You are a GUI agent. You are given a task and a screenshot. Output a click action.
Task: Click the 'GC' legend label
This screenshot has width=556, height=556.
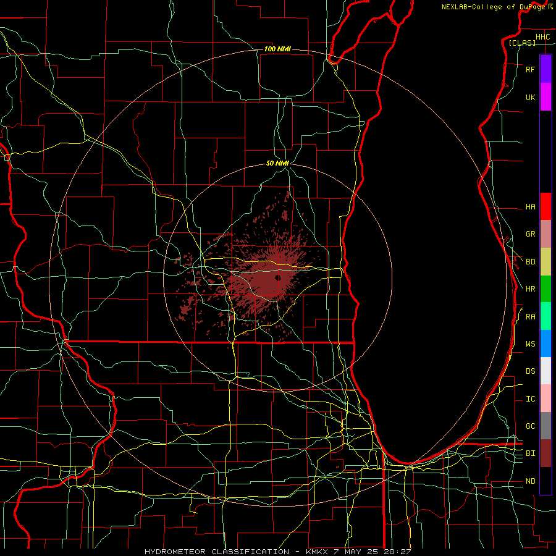tap(530, 426)
